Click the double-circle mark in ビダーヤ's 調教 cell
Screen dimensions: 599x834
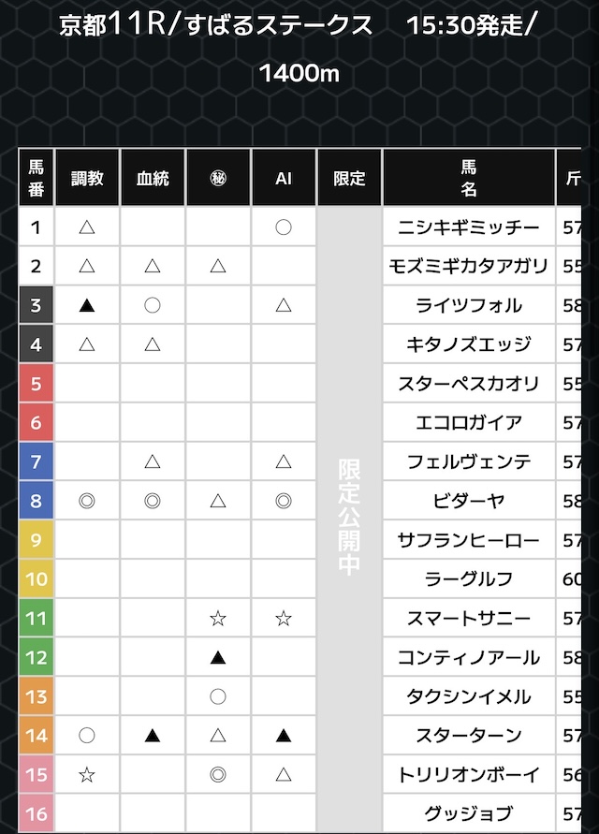click(87, 501)
